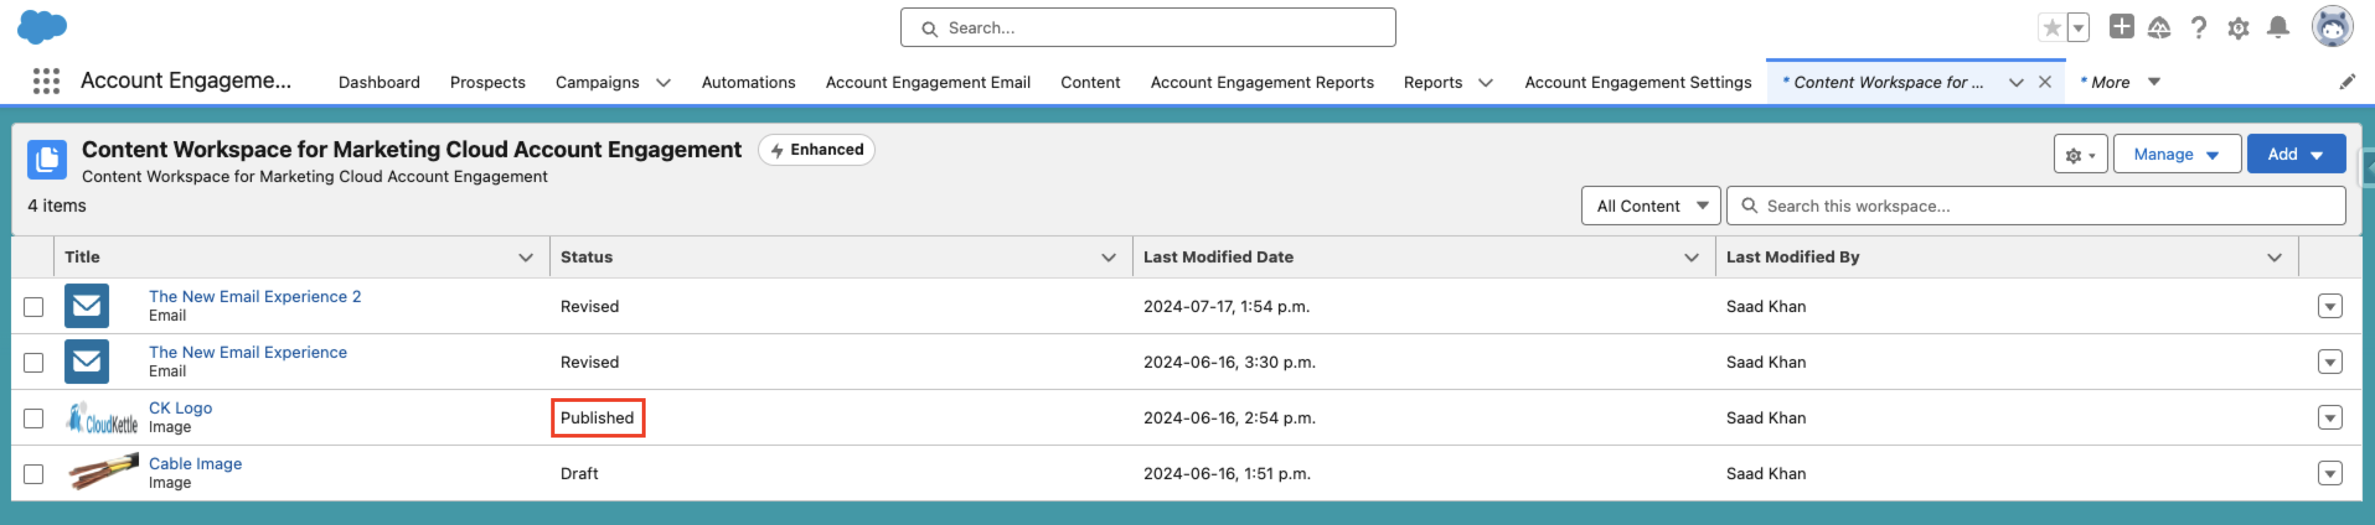Open the notifications bell
The height and width of the screenshot is (525, 2375).
click(x=2278, y=28)
